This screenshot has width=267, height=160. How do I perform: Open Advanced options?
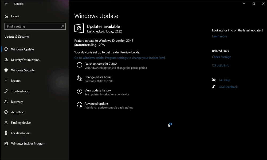(96, 103)
